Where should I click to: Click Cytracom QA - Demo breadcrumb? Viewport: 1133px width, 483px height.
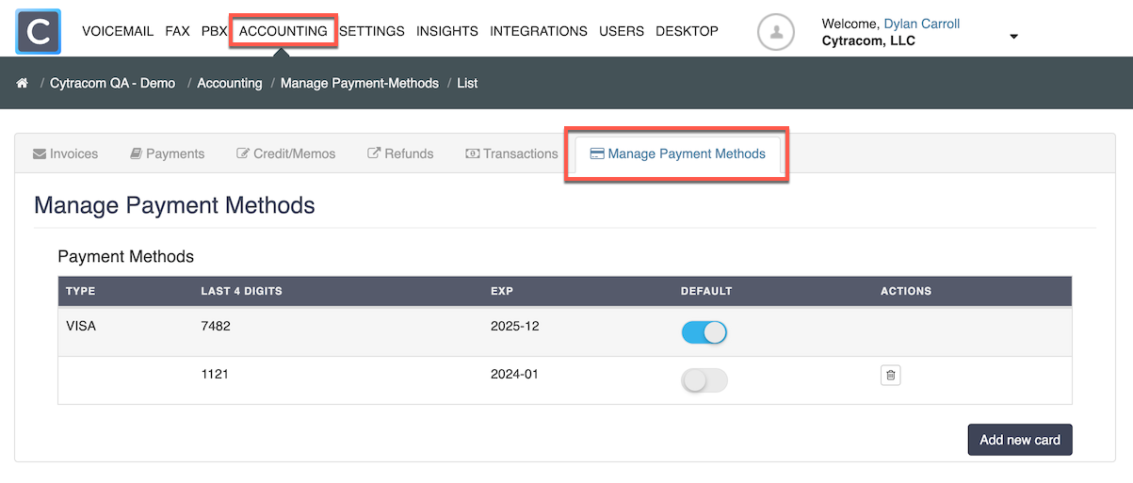click(112, 83)
